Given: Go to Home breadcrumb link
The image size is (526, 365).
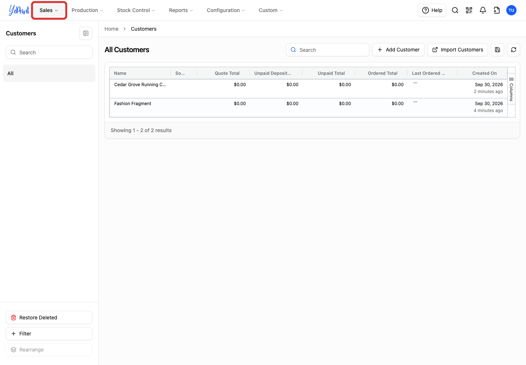Looking at the screenshot, I should (x=111, y=29).
